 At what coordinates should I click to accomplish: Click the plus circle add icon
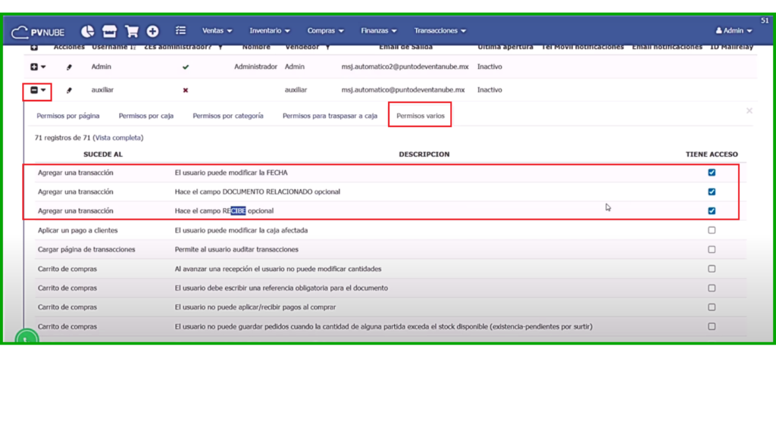tap(153, 31)
